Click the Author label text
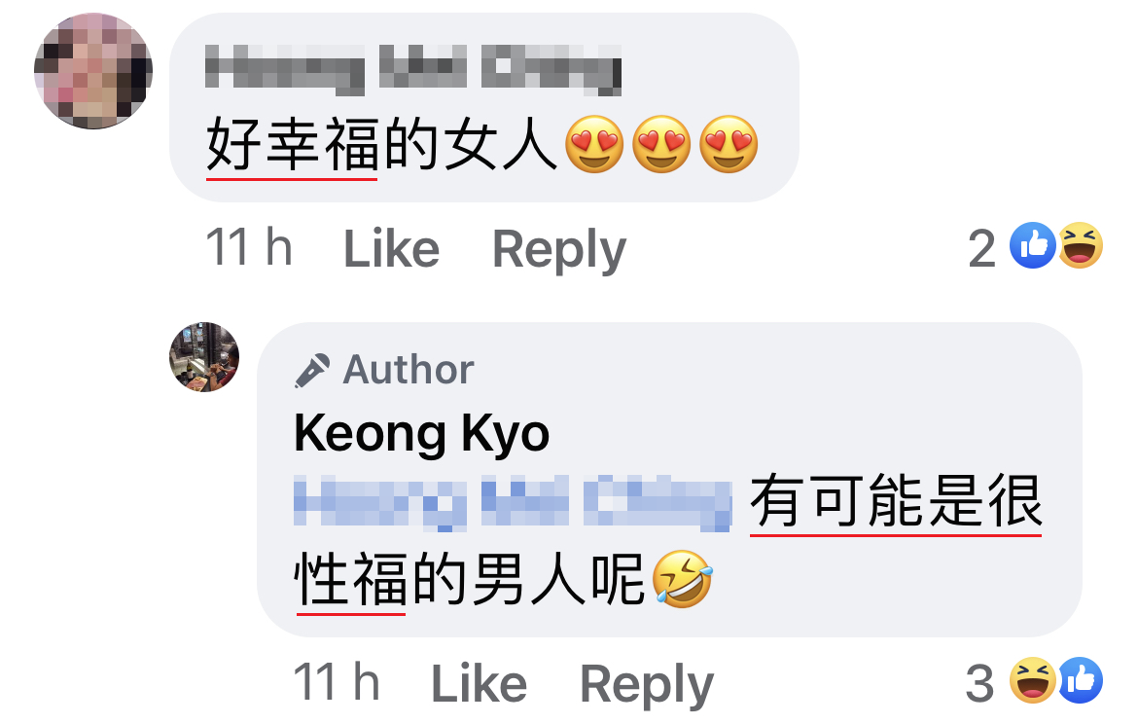Viewport: 1138px width, 724px height. pos(409,370)
